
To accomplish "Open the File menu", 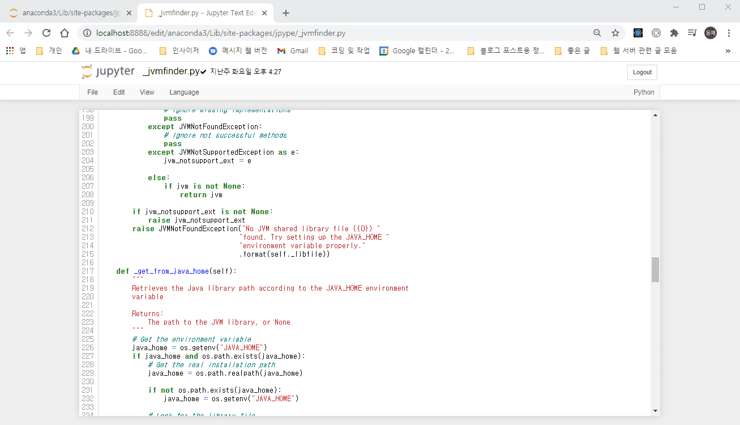I will pyautogui.click(x=92, y=92).
